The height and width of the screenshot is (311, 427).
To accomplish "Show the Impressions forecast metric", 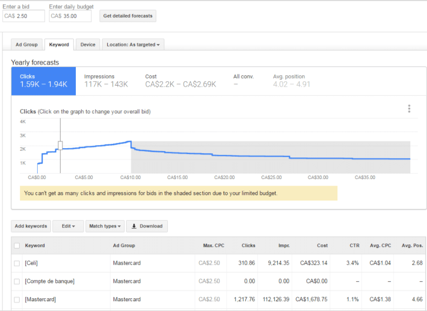I will click(x=106, y=81).
